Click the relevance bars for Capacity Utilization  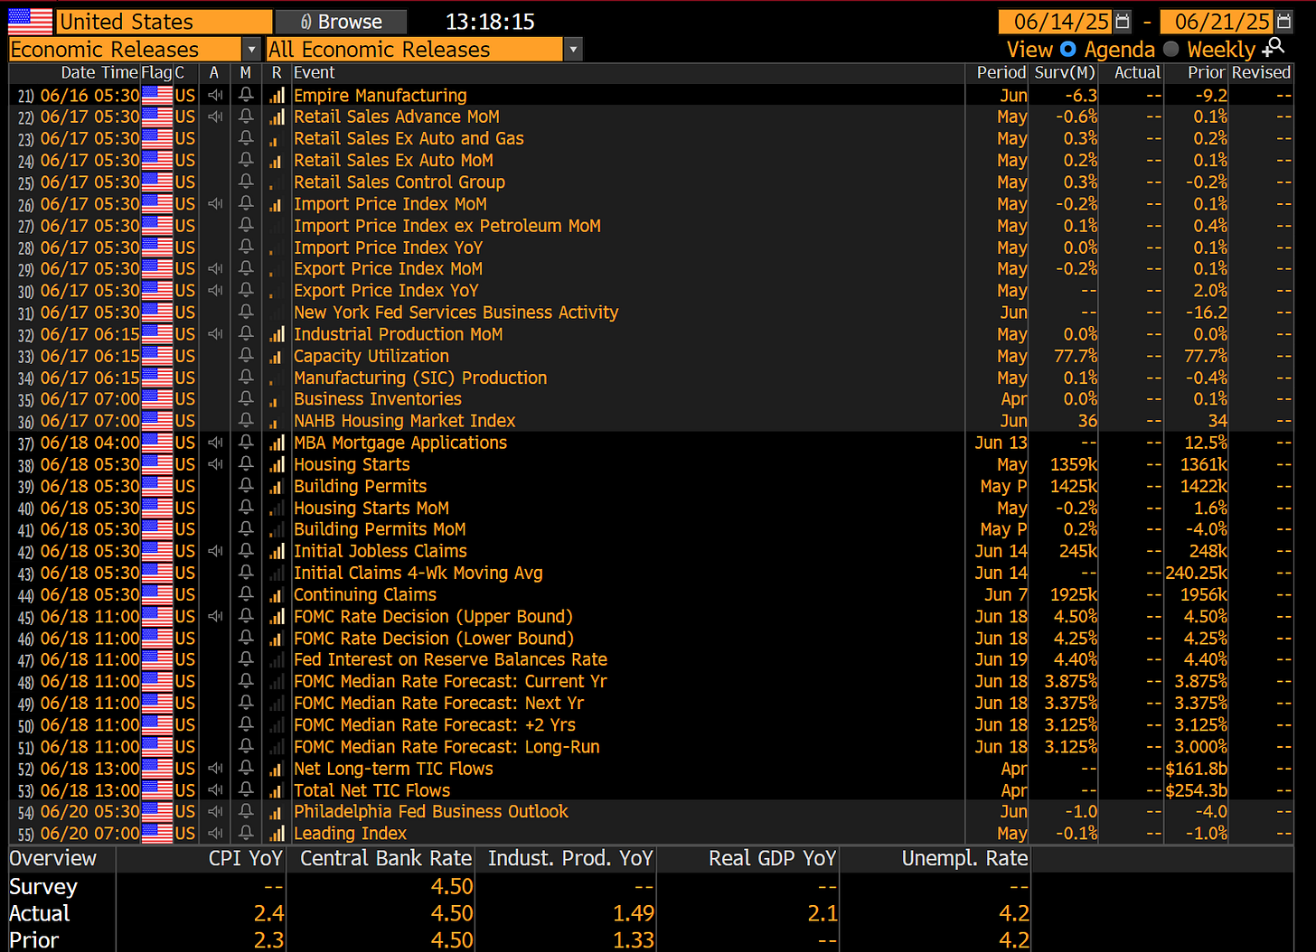pyautogui.click(x=277, y=356)
